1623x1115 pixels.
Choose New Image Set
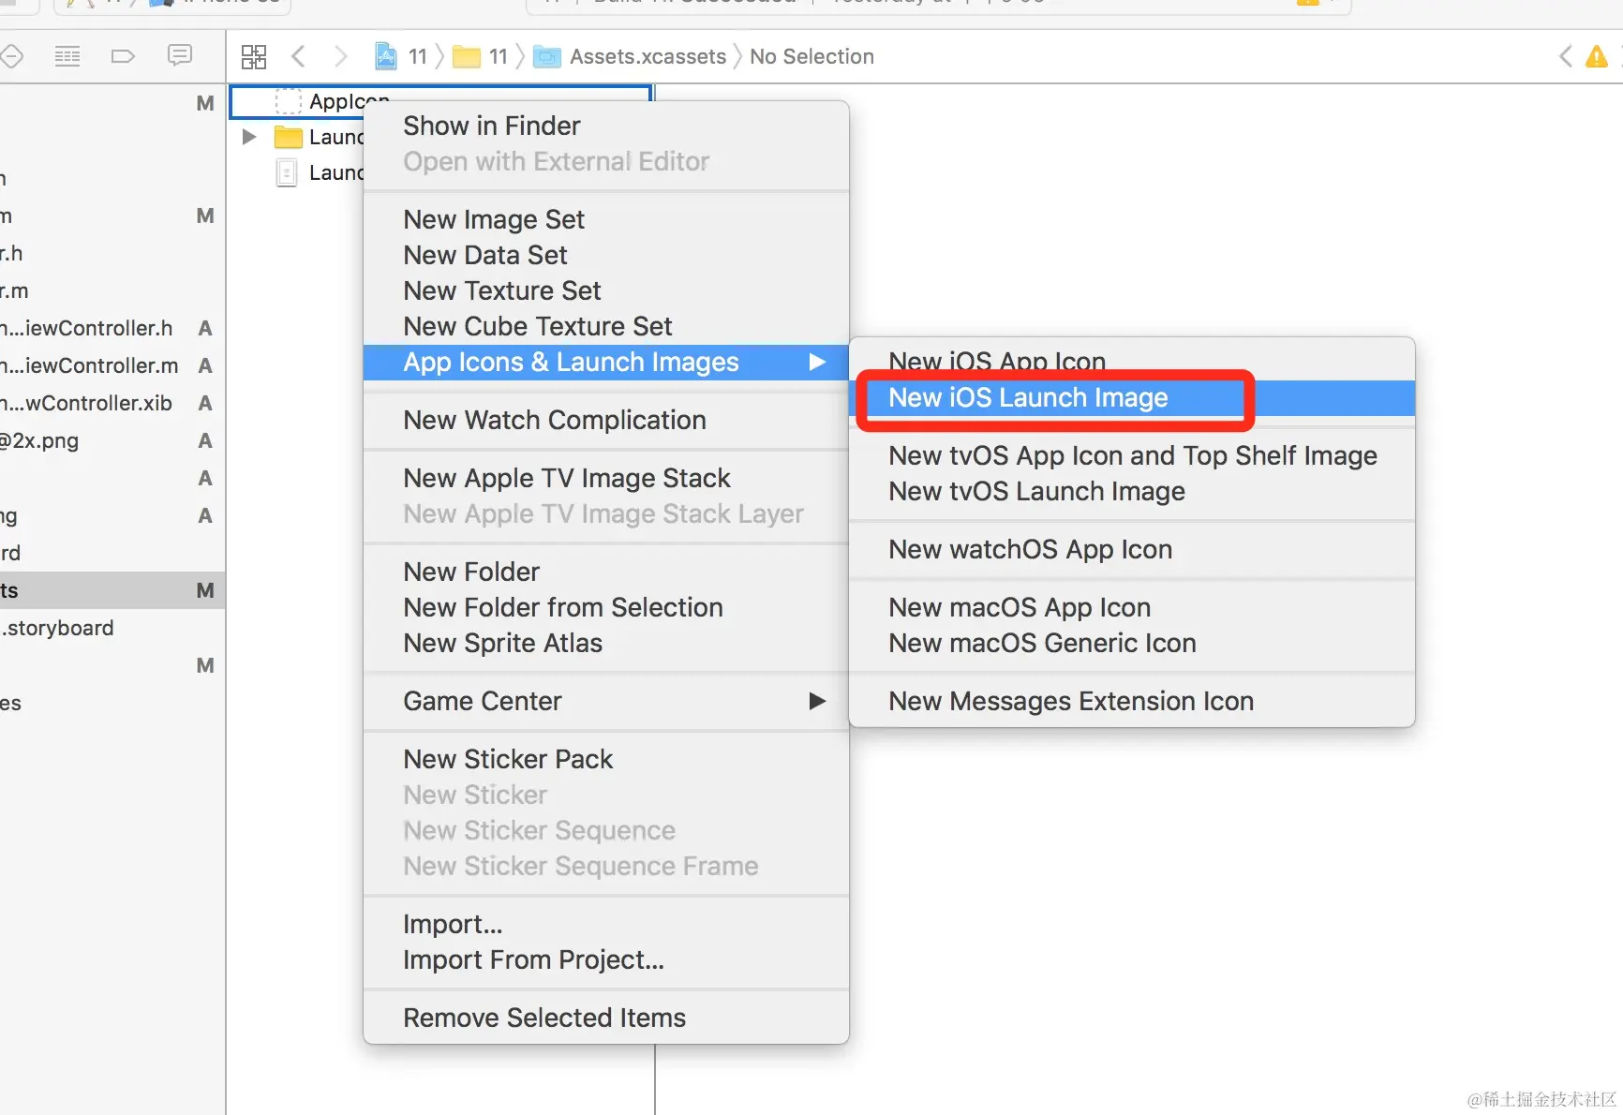coord(605,220)
